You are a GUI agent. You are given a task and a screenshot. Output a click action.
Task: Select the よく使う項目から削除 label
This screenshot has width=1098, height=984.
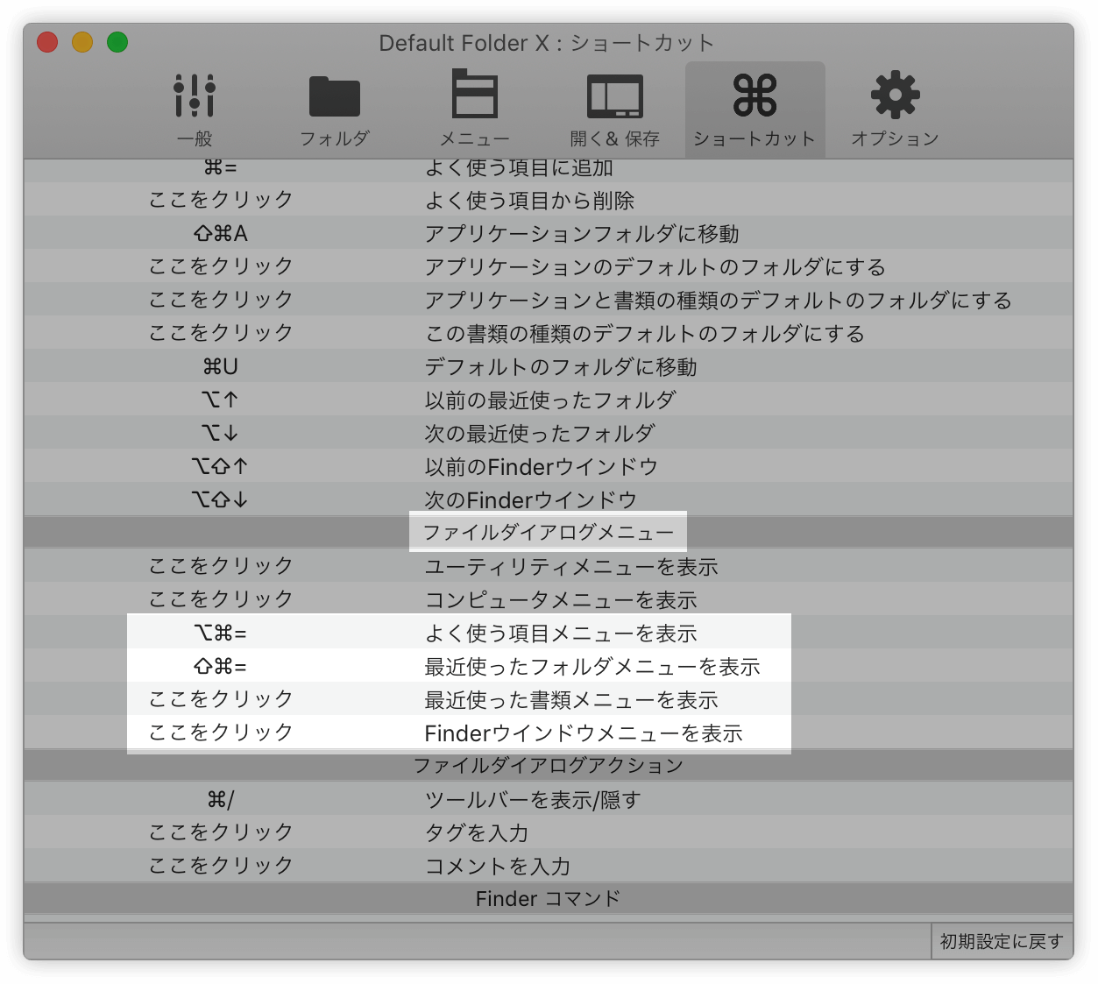tap(529, 201)
